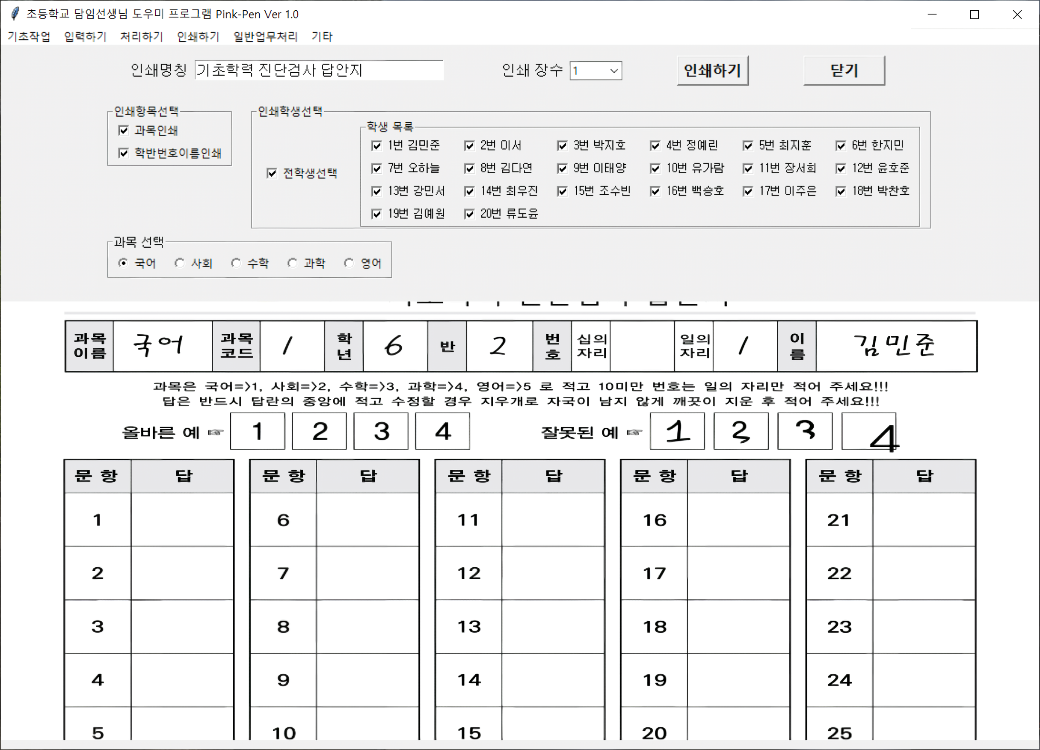Uncheck student 7번 오하늘

(376, 168)
